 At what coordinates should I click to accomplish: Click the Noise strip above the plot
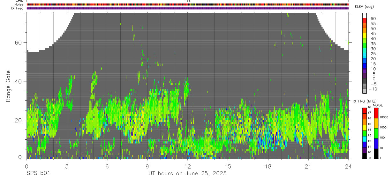point(187,4)
